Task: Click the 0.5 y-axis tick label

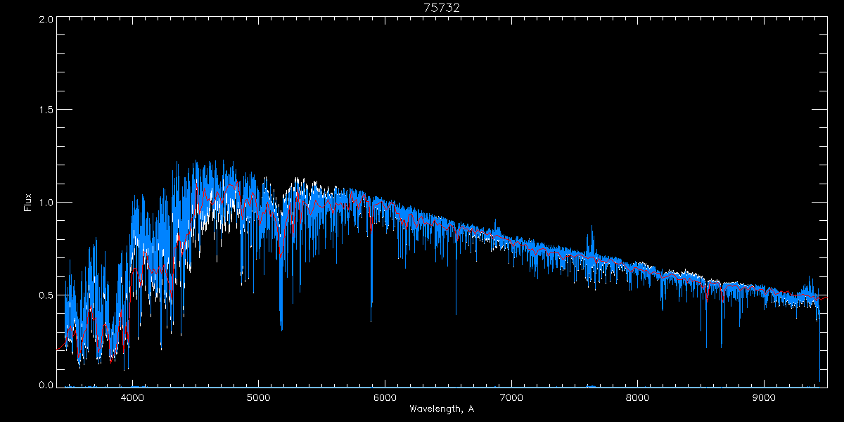Action: (x=46, y=295)
